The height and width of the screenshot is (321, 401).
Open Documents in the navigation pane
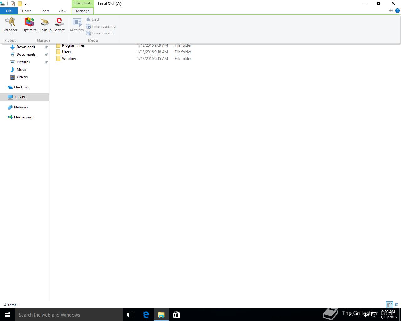click(26, 55)
